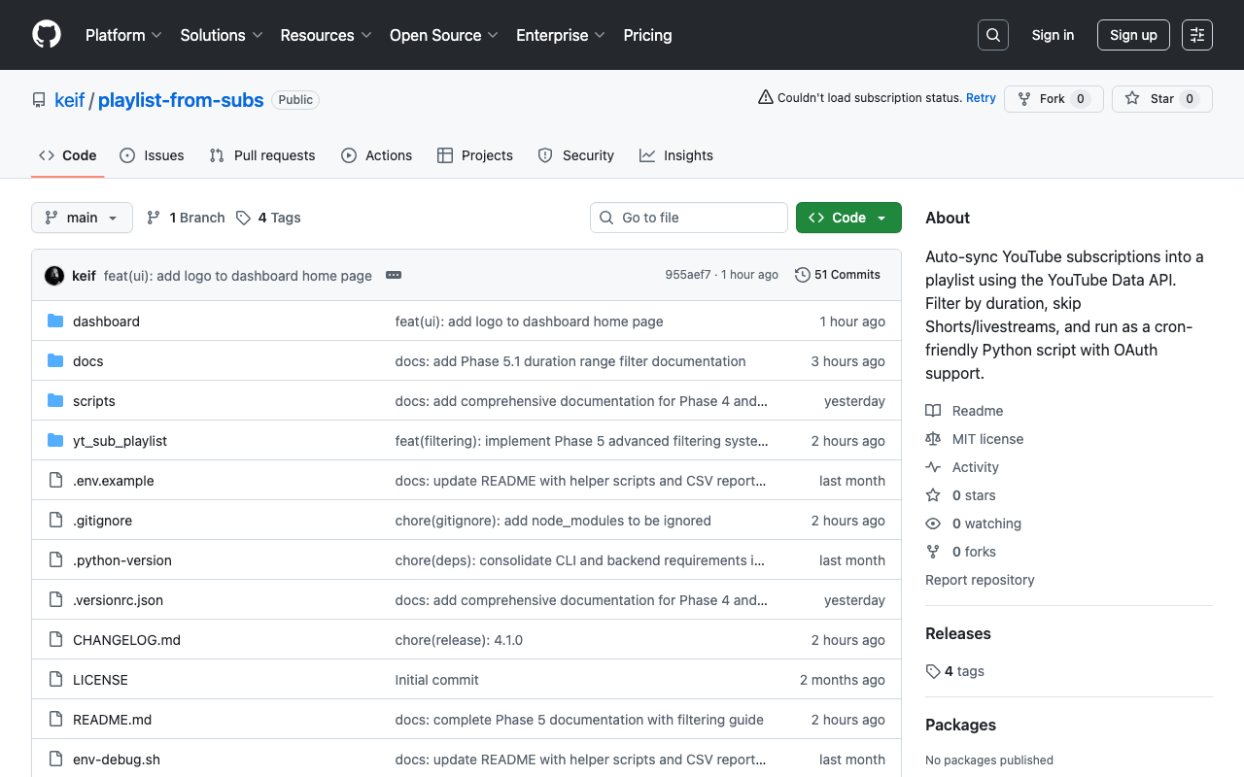Screen dimensions: 1244x777
Task: Click Retry for subscription status
Action: tap(981, 98)
